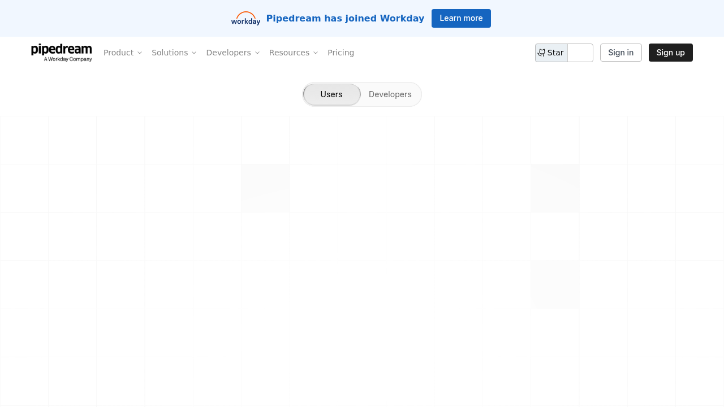Open the Solutions menu label
724x407 pixels.
coord(170,53)
